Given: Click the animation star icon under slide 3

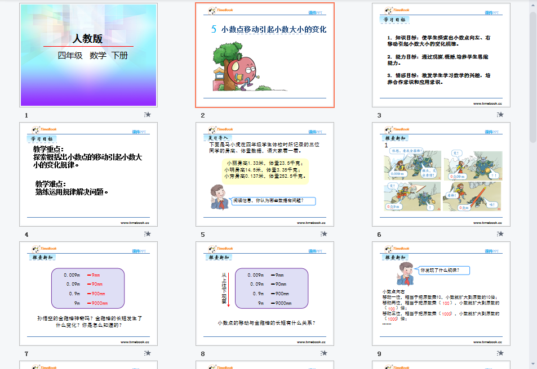Looking at the screenshot, I should [x=500, y=115].
